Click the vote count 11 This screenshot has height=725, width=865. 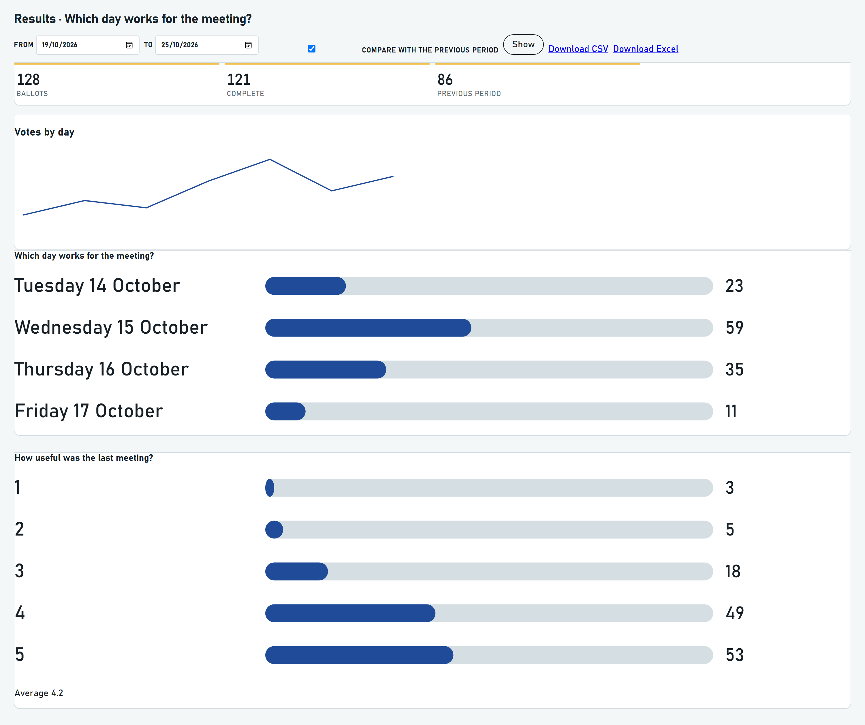(731, 411)
